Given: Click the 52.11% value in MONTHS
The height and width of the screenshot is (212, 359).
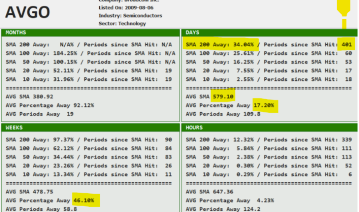Looking at the screenshot, I should click(64, 71).
